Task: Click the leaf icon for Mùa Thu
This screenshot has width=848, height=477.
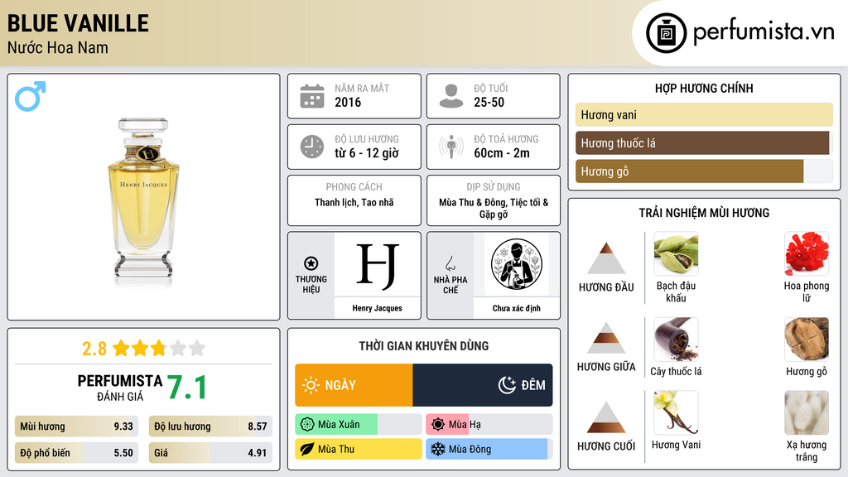Action: coord(307,449)
